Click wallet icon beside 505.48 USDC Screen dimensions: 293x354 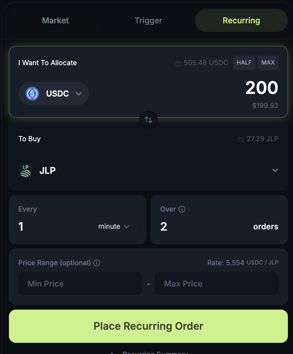coord(178,63)
